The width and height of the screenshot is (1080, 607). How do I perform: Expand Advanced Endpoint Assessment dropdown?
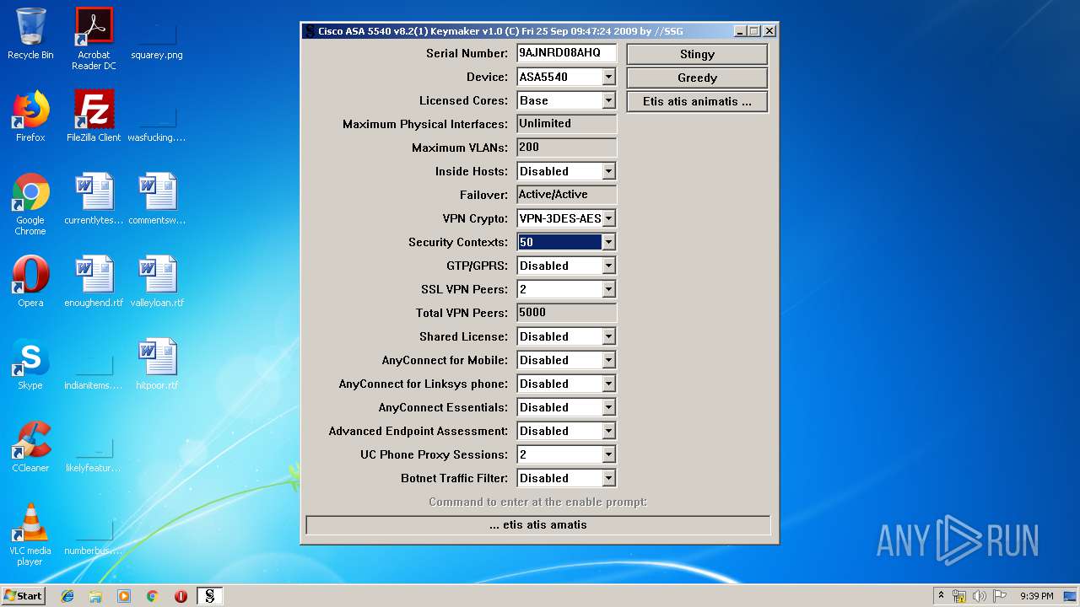609,431
